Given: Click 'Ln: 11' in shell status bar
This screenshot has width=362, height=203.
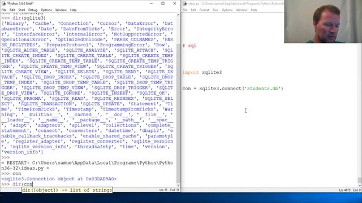Looking at the screenshot, I should 163,190.
